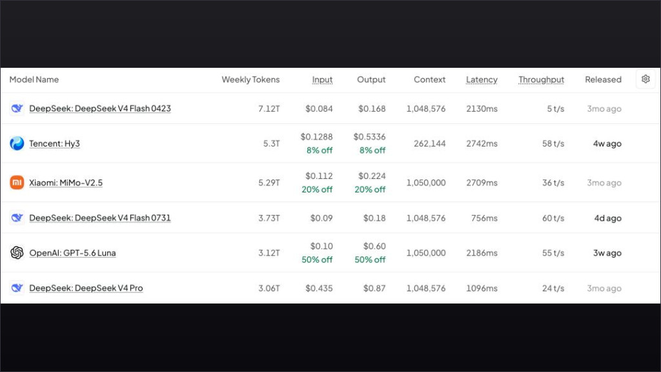This screenshot has height=372, width=661.
Task: Select the 5.29T weekly tokens value
Action: (269, 183)
